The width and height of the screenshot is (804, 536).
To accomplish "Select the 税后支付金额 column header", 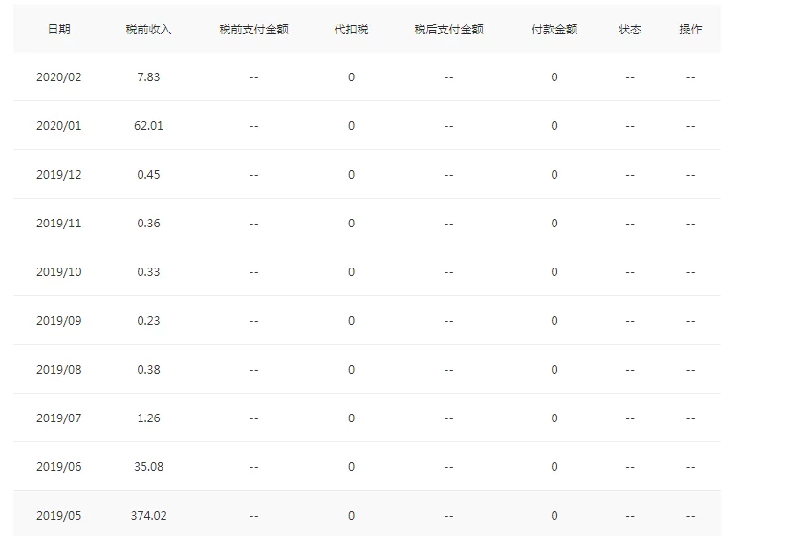I will (x=448, y=30).
